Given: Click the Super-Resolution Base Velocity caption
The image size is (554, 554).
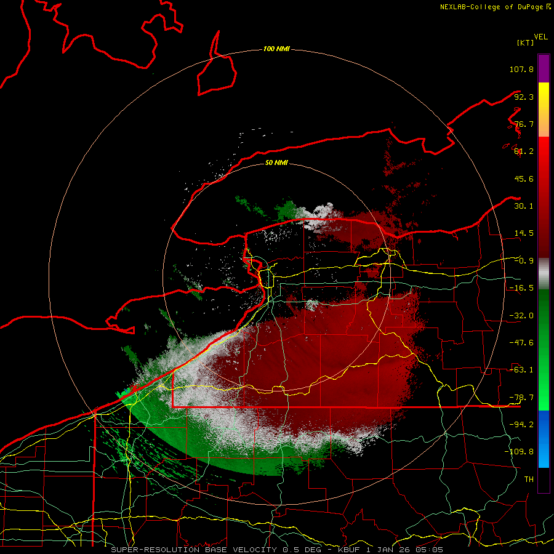Looking at the screenshot, I should tap(277, 550).
